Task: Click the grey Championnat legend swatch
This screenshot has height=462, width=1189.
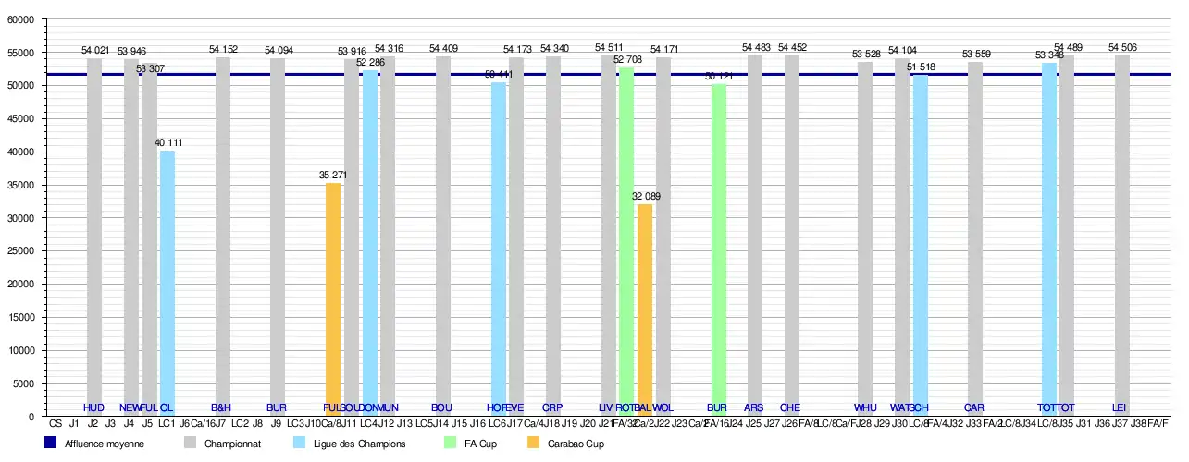Action: (190, 444)
